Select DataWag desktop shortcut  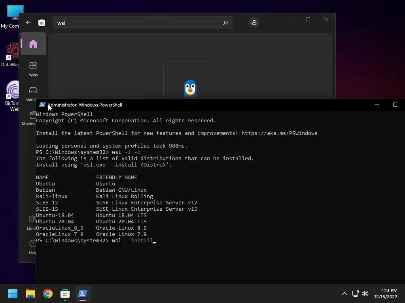pos(10,54)
